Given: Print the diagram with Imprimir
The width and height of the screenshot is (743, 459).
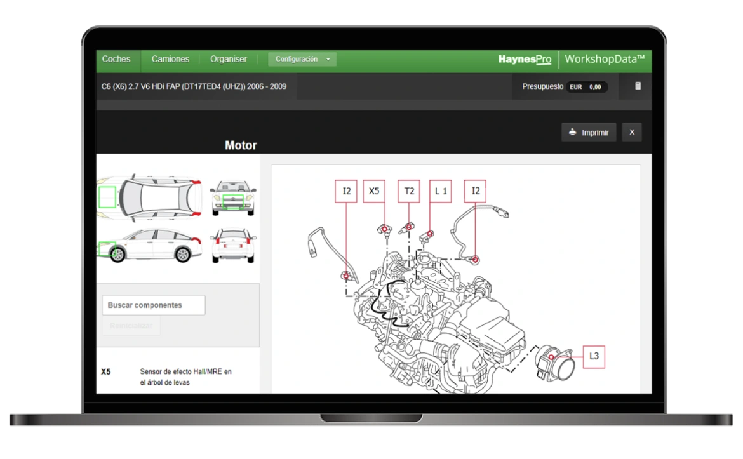Looking at the screenshot, I should [x=589, y=132].
